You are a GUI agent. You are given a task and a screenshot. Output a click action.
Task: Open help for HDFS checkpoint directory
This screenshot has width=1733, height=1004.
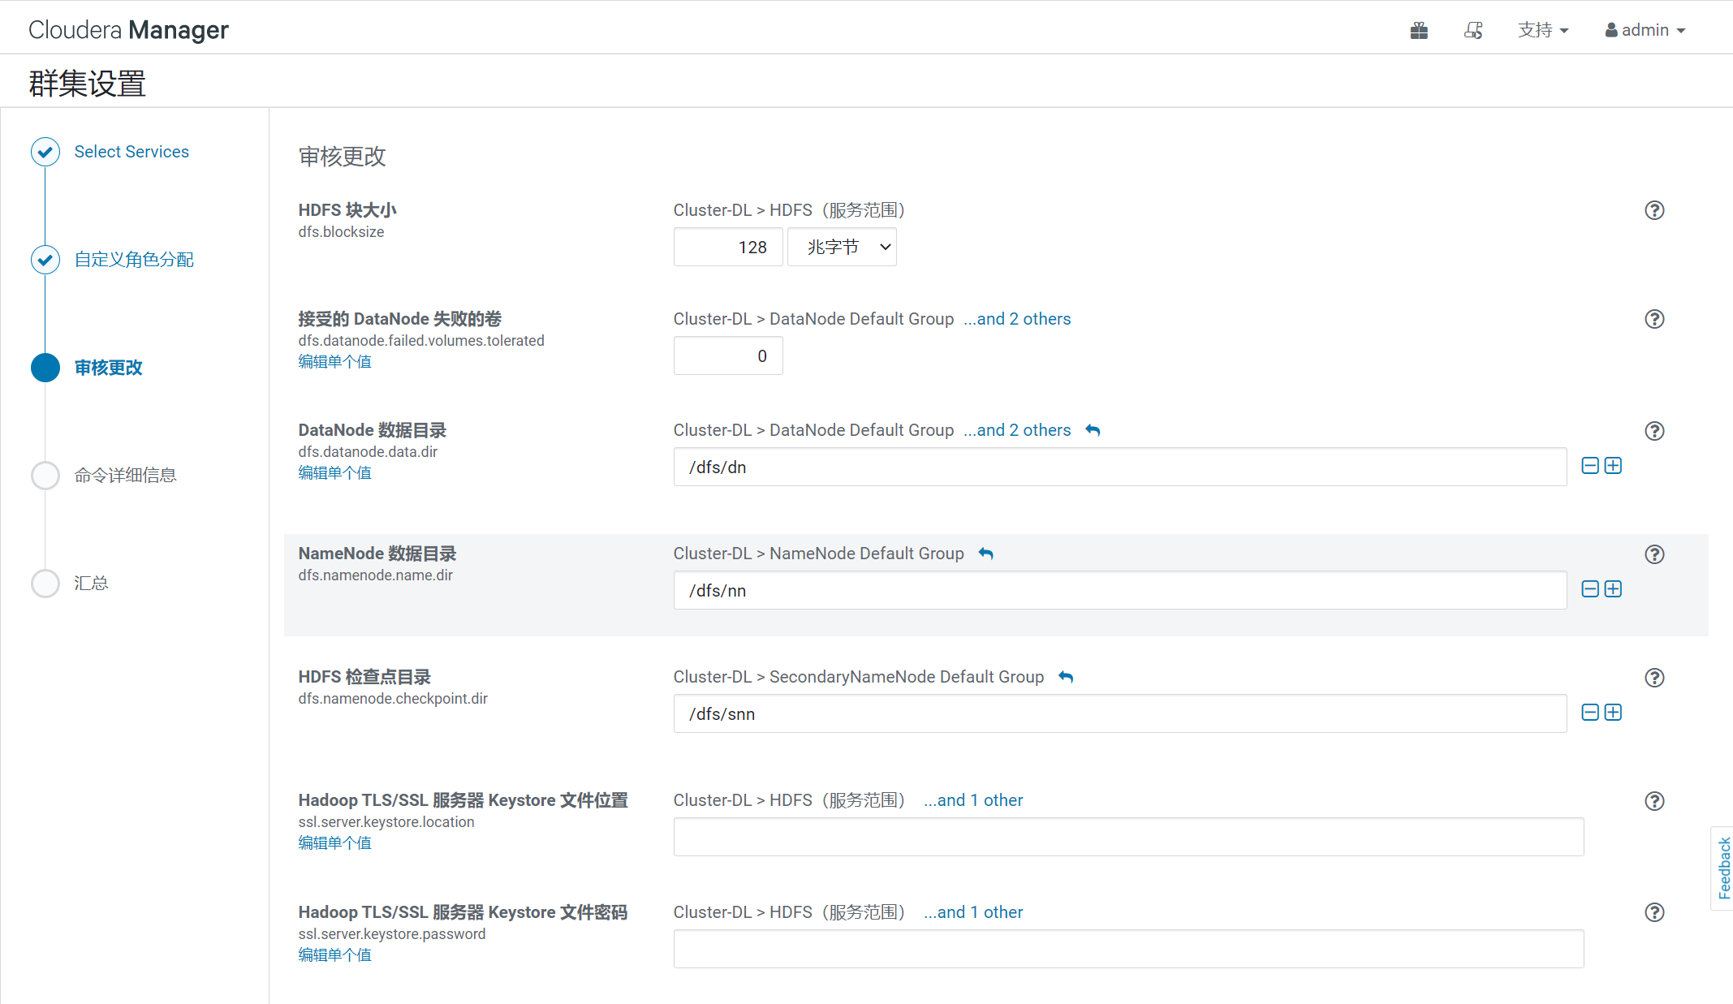coord(1653,678)
